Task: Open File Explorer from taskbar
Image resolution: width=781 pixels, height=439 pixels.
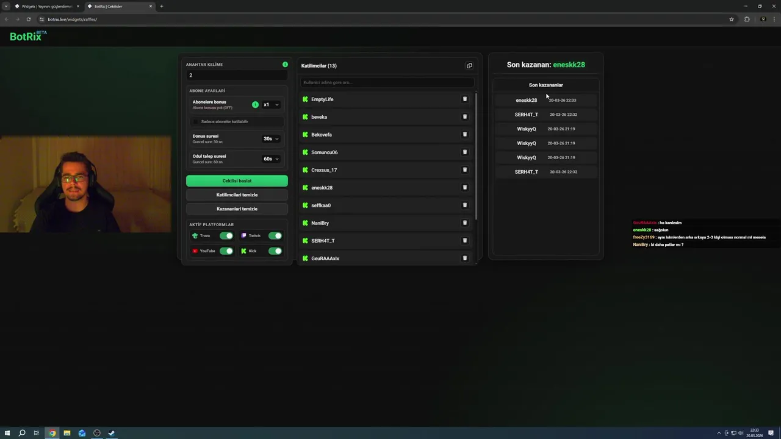Action: pyautogui.click(x=67, y=433)
